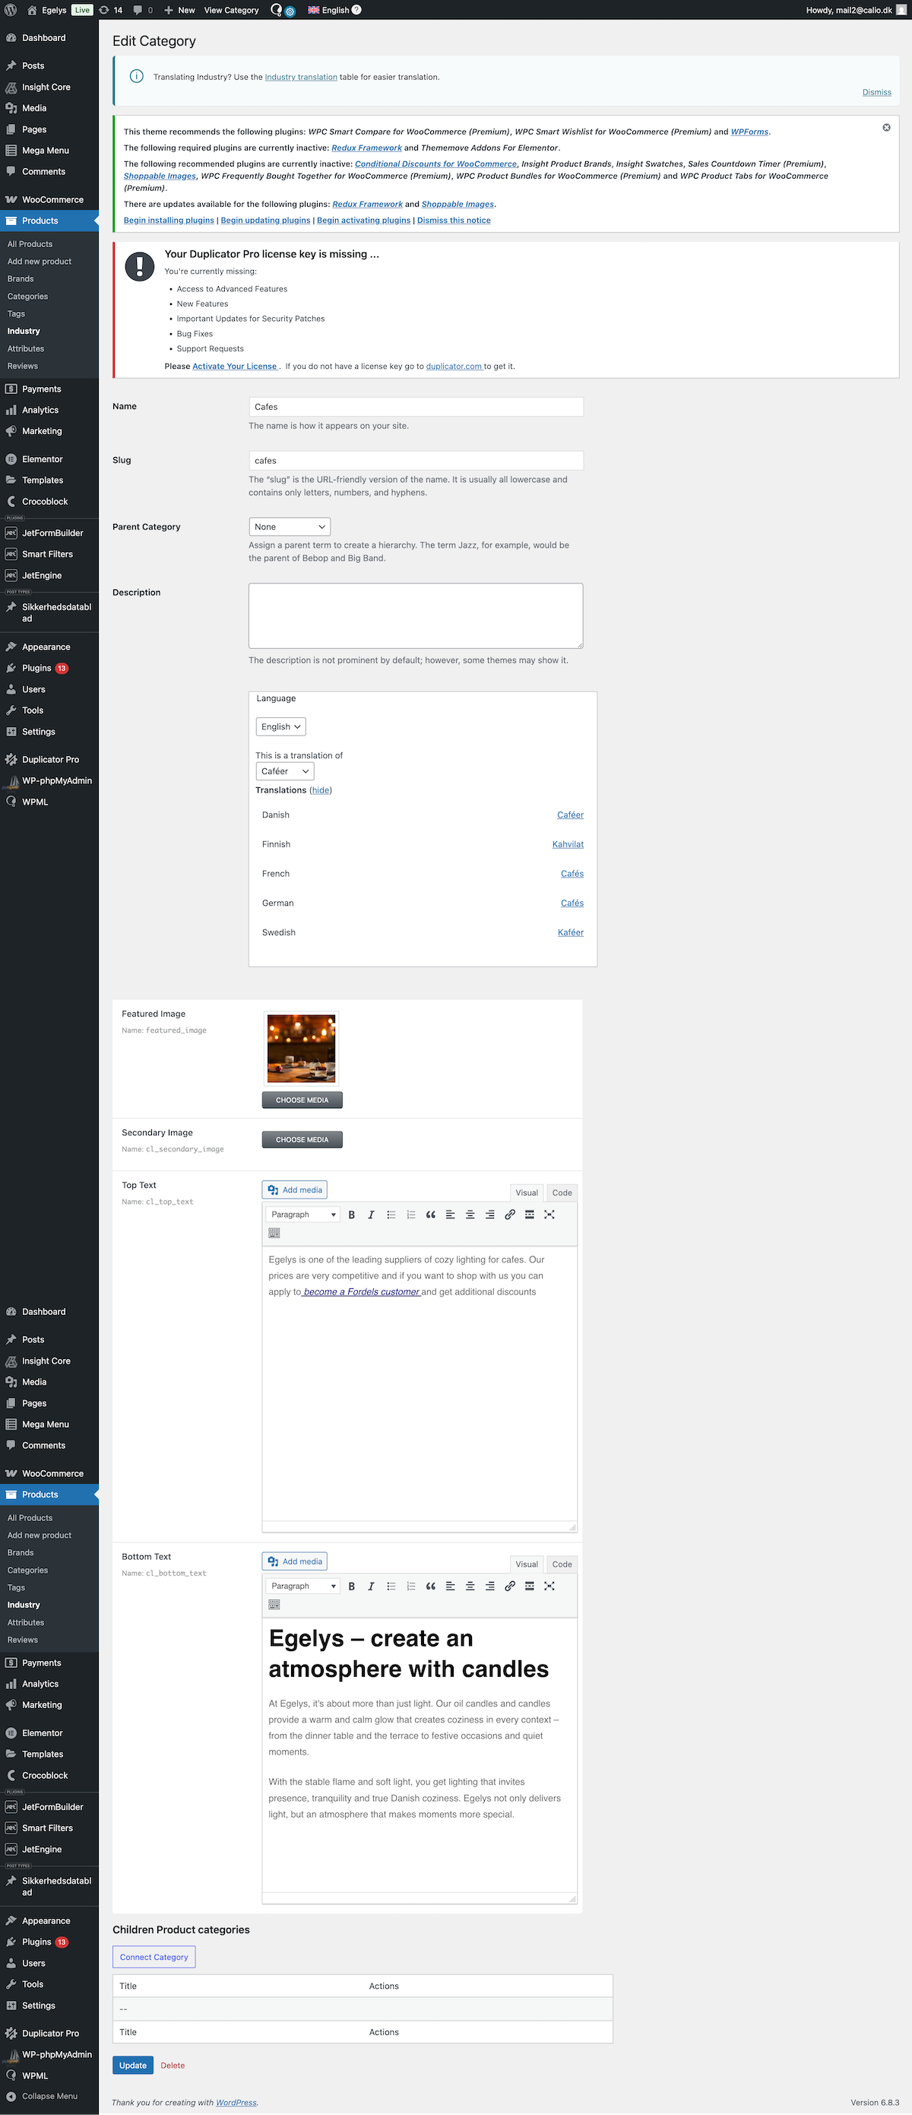Click Begin installing plugins

tap(169, 220)
